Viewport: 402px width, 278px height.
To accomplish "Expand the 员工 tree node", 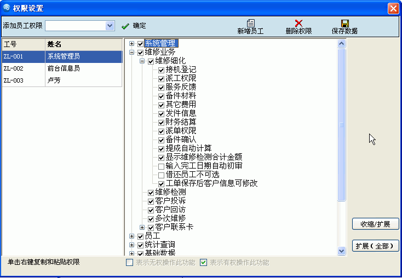I will click(132, 236).
